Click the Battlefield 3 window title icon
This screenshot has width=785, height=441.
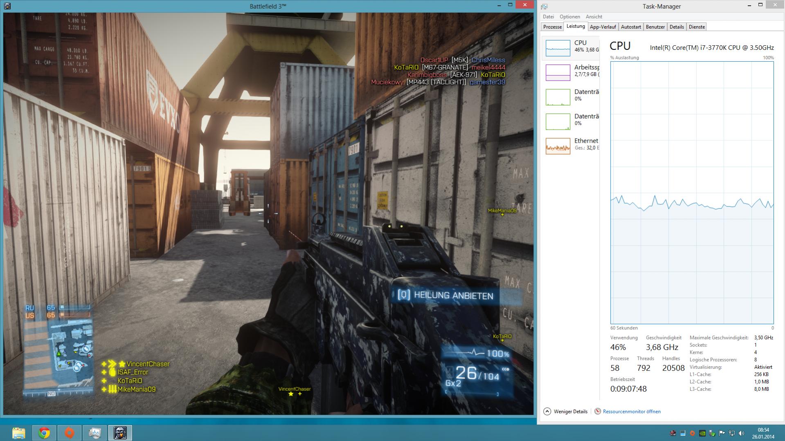(x=7, y=6)
